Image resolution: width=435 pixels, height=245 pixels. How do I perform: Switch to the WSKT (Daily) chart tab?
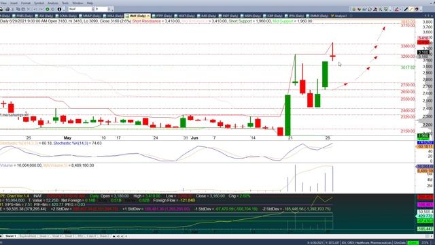[x=184, y=16]
